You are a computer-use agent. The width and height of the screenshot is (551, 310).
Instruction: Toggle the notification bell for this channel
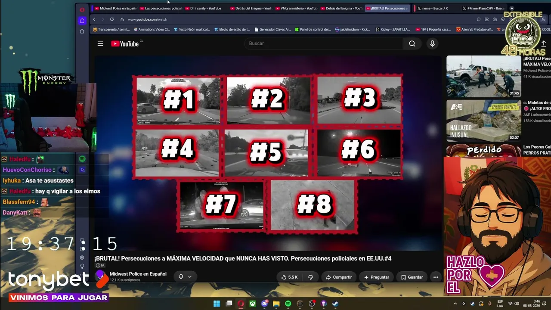[x=181, y=277]
